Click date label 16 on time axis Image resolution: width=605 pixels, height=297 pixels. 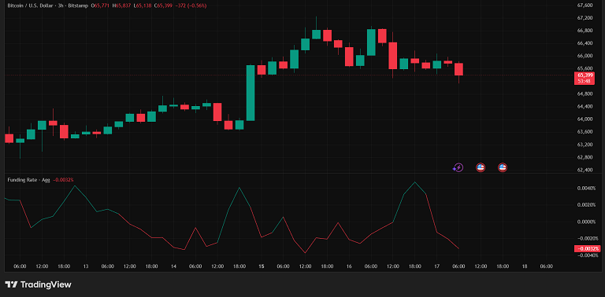[x=349, y=266]
